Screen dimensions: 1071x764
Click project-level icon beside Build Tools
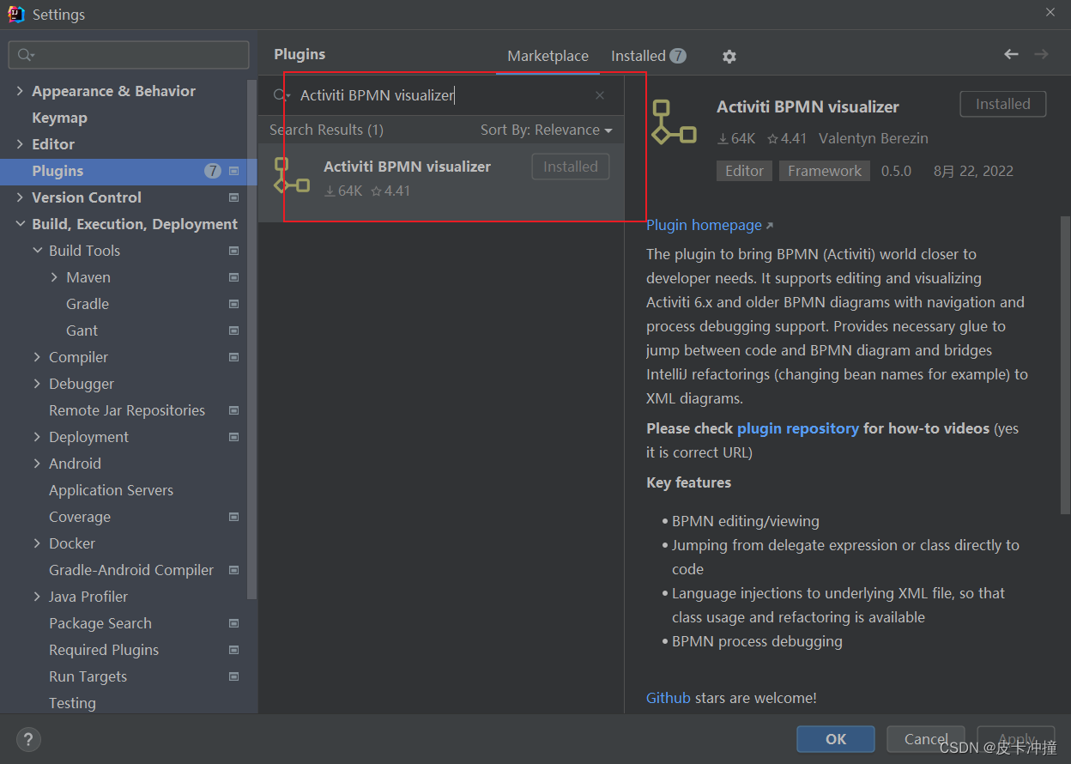[233, 251]
